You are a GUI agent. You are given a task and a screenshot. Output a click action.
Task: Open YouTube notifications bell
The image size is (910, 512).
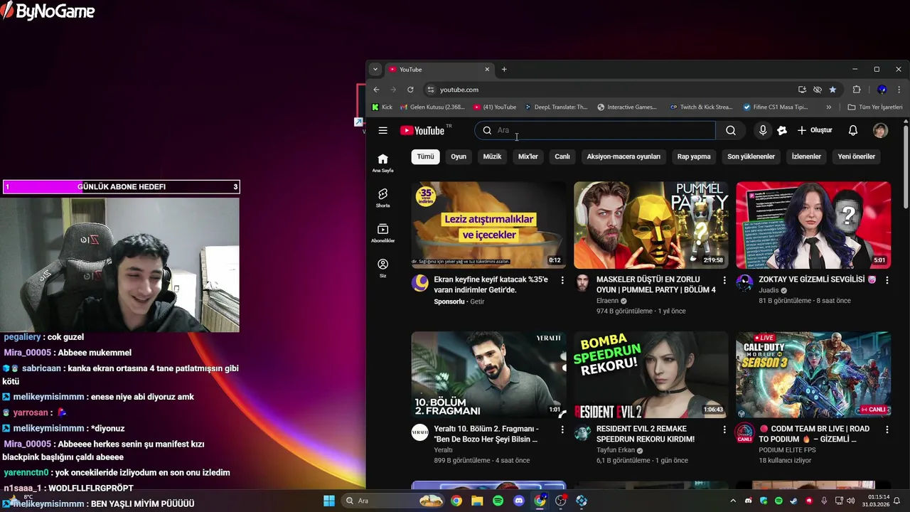pyautogui.click(x=853, y=130)
